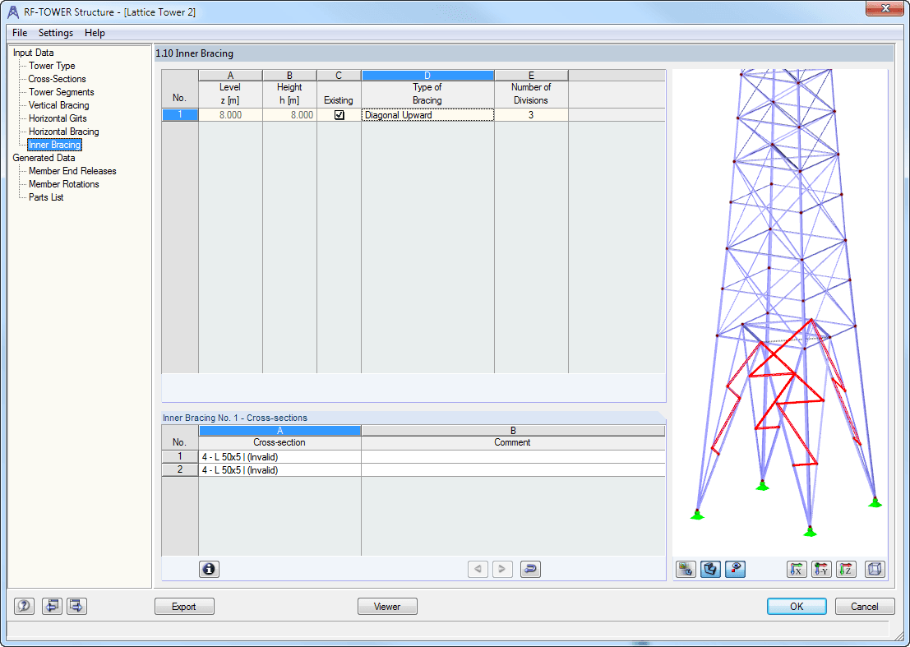Select Inner Bracing in the tree
Screen dimensions: 910x647
click(54, 145)
